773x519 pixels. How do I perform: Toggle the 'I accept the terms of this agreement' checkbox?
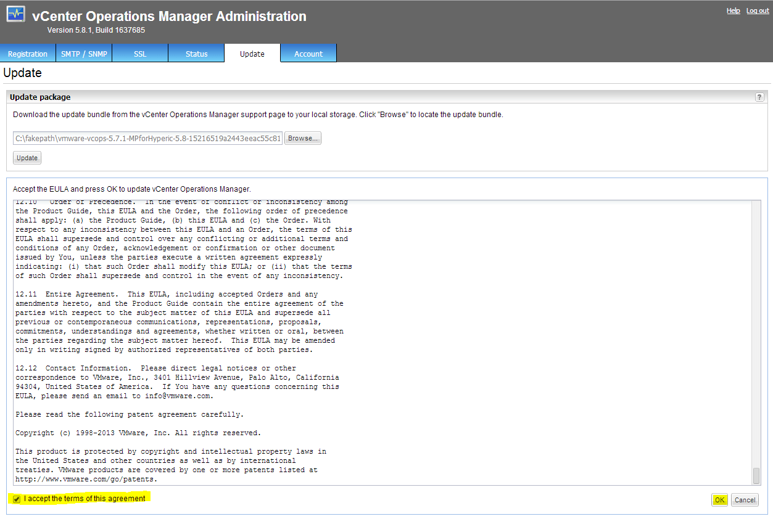click(x=16, y=499)
